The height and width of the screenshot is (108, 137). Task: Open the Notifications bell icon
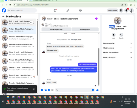click(x=126, y=10)
